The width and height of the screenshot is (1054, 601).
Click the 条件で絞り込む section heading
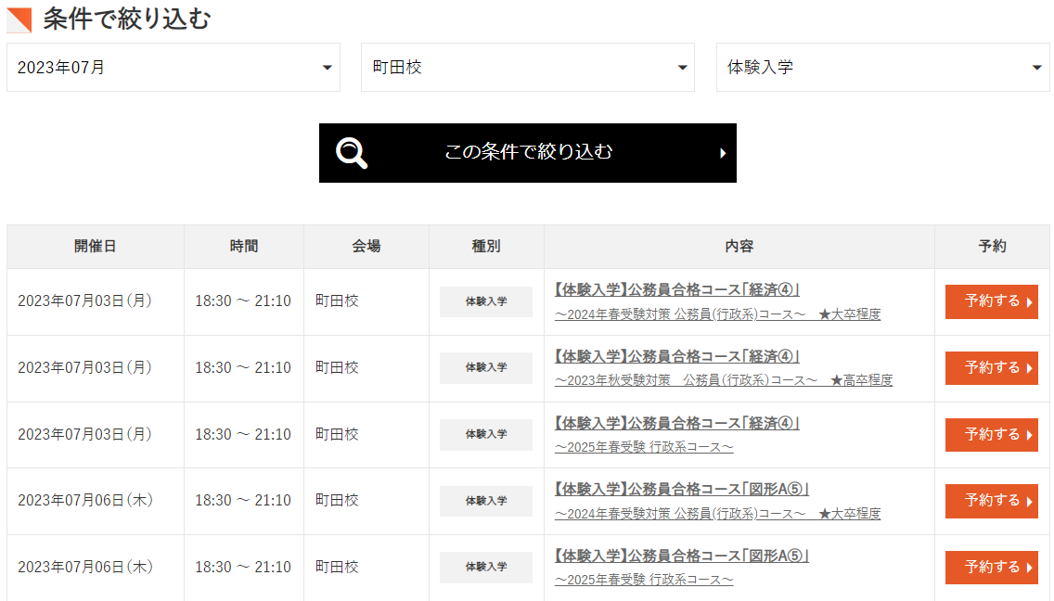point(127,19)
